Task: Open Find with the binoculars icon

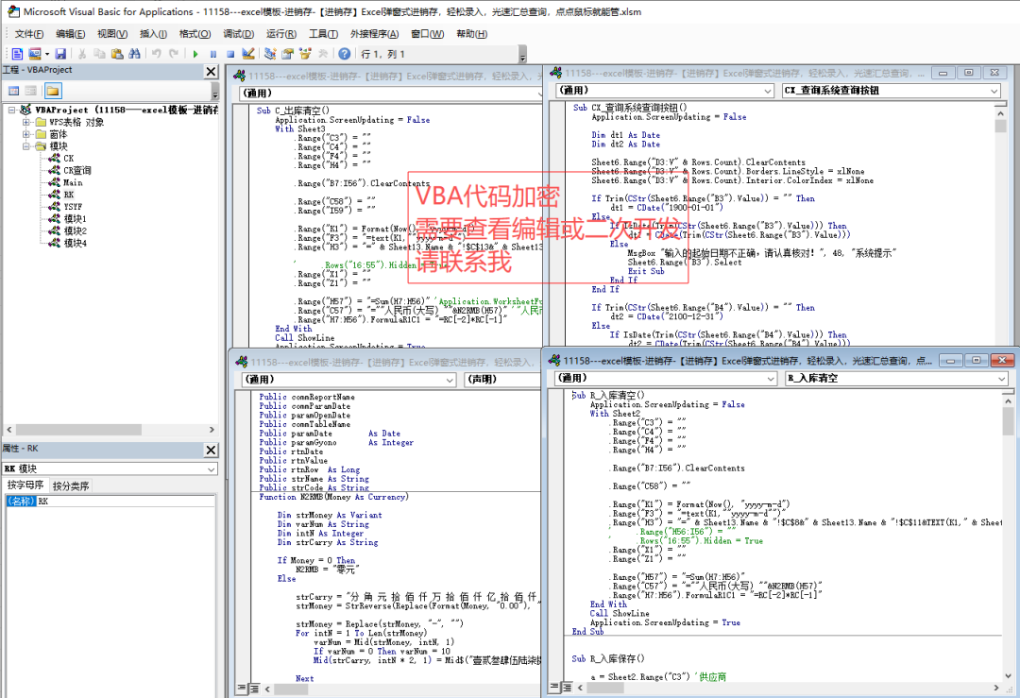Action: (135, 54)
